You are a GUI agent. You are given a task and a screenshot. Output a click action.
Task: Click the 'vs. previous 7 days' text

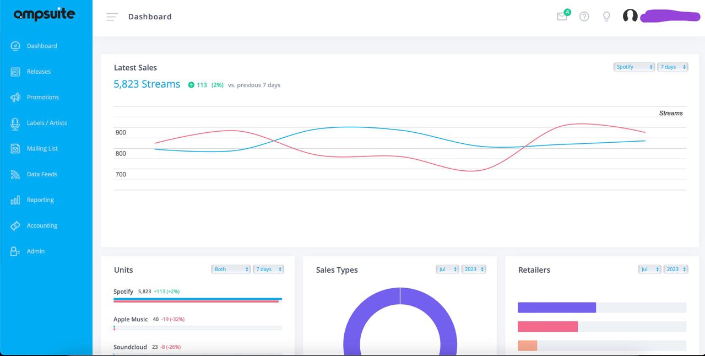tap(254, 85)
